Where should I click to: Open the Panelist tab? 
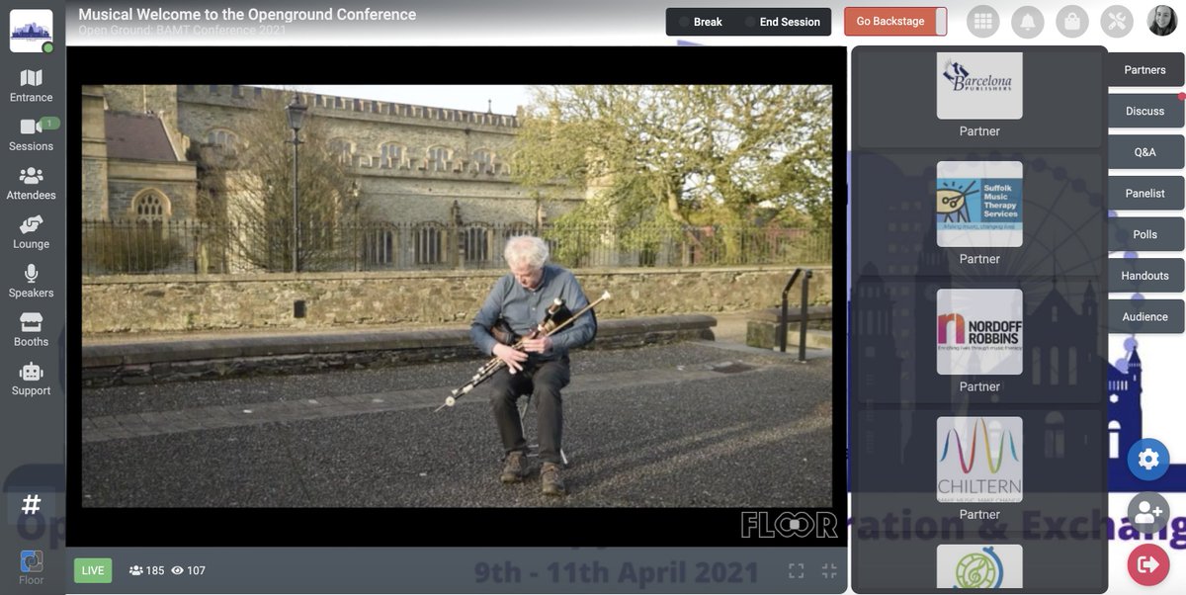(1144, 194)
